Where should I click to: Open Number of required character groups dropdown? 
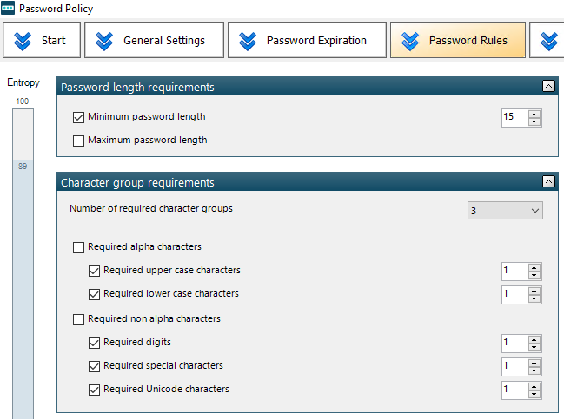pos(505,211)
